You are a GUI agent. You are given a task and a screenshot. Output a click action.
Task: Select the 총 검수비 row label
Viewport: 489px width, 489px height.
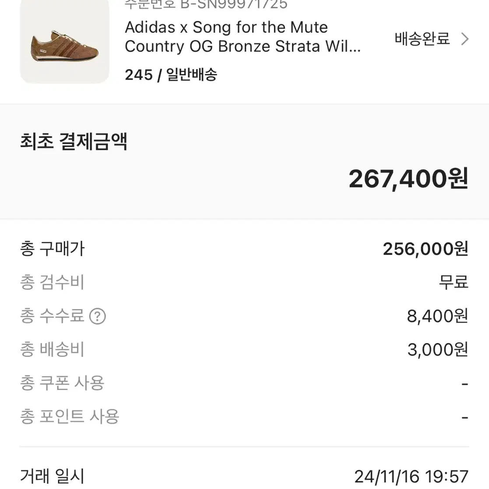(53, 282)
